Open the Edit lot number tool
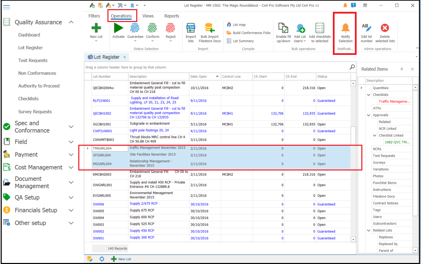This screenshot has width=421, height=264. coord(366,28)
